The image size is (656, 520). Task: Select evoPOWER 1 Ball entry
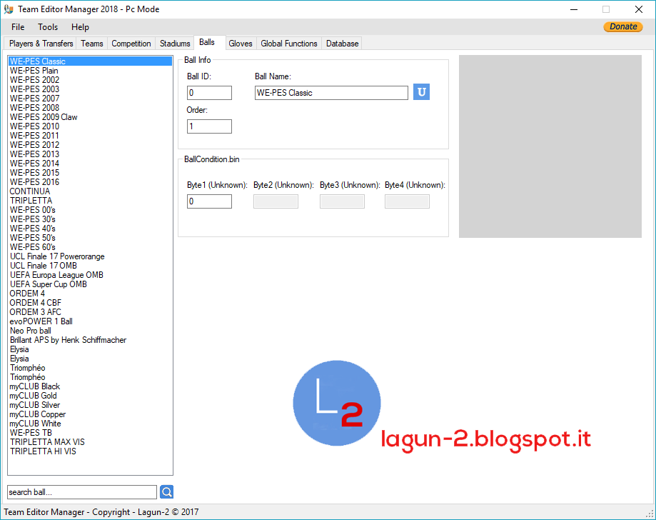click(x=91, y=321)
